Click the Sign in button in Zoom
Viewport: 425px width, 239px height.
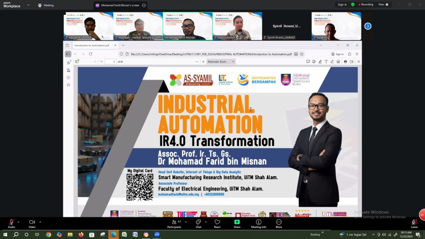point(342,5)
